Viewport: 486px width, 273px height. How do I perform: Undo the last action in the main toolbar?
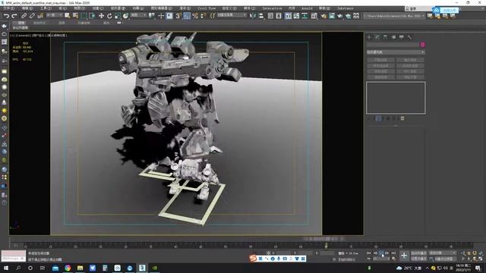click(6, 16)
